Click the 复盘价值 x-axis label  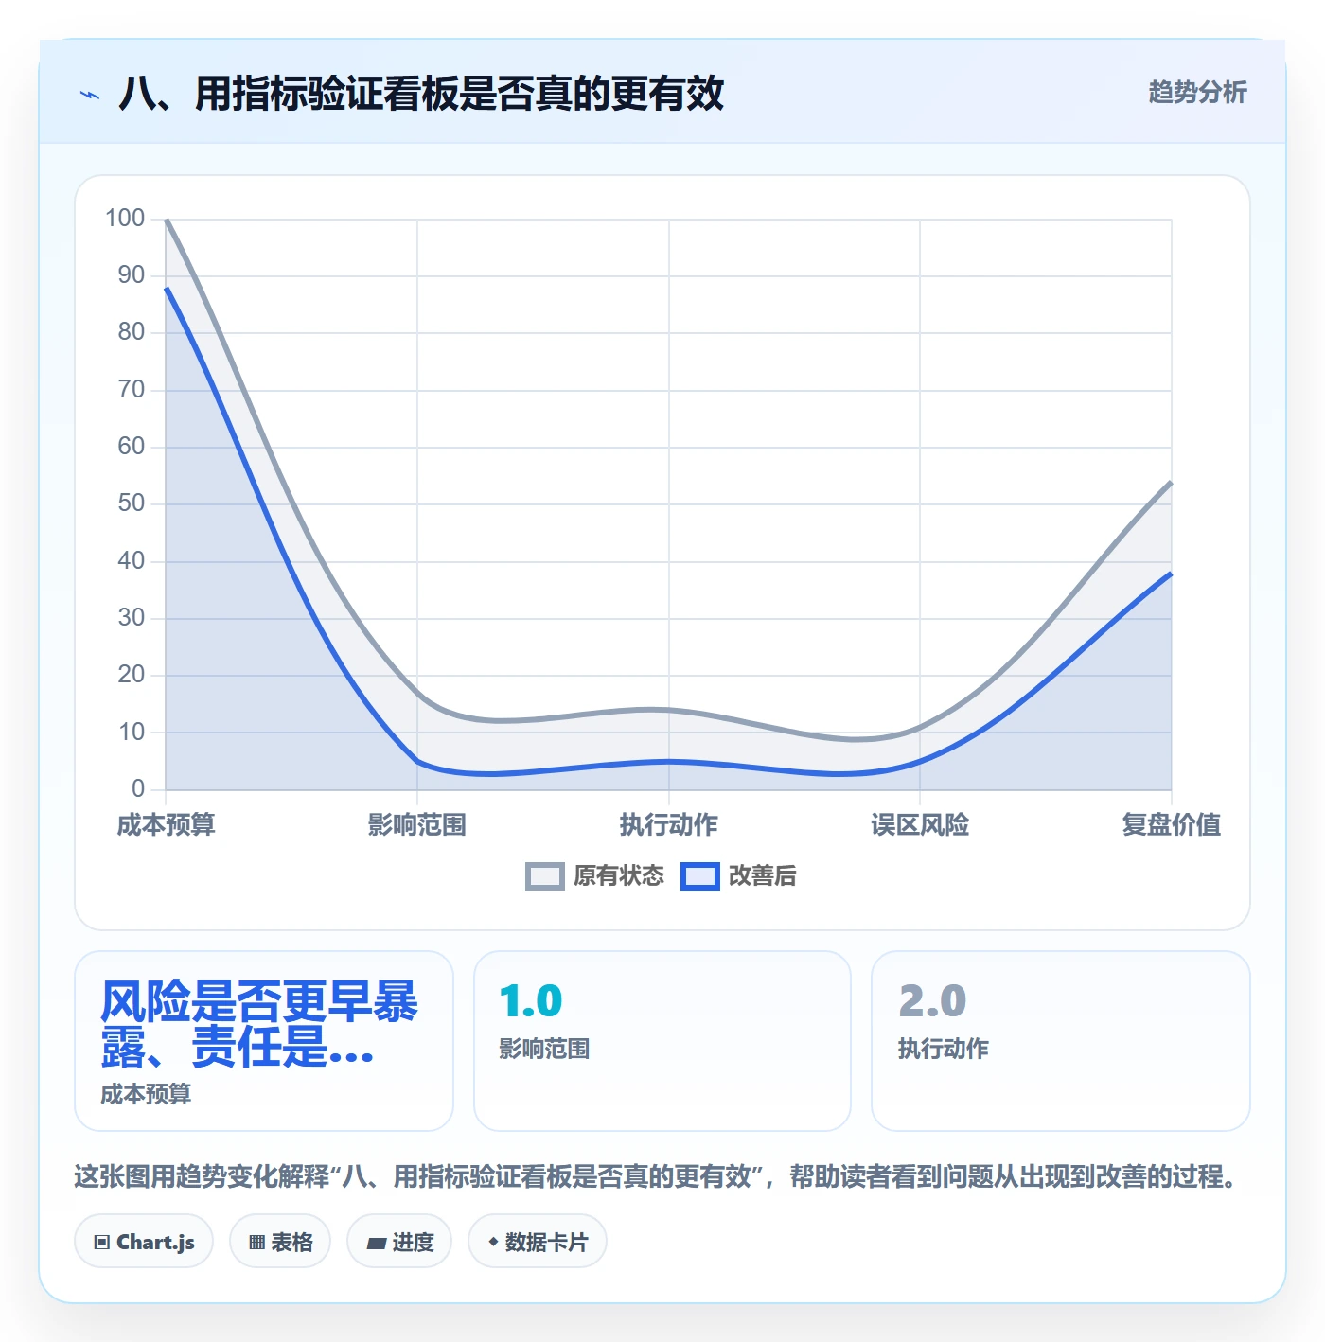tap(1172, 825)
